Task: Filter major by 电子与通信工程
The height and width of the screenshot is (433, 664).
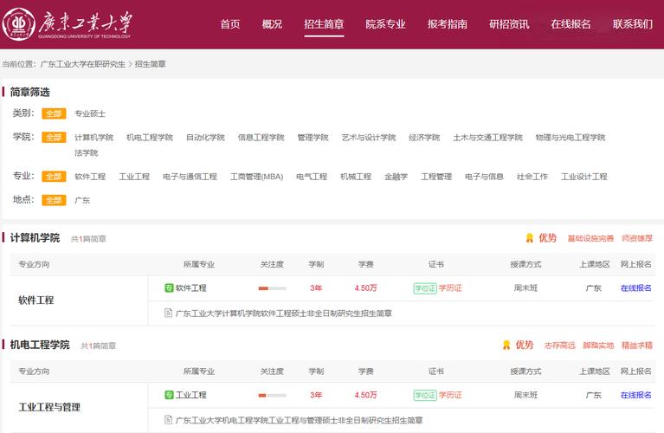Action: click(190, 177)
